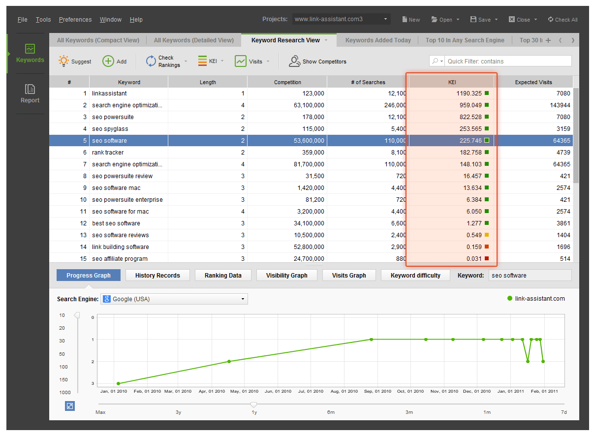
Task: Sort by the Competition column header
Action: point(287,82)
